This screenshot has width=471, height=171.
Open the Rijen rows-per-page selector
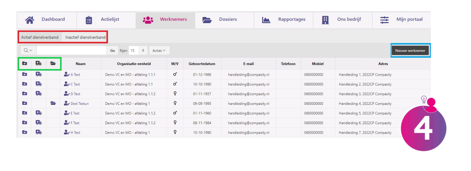coord(138,51)
